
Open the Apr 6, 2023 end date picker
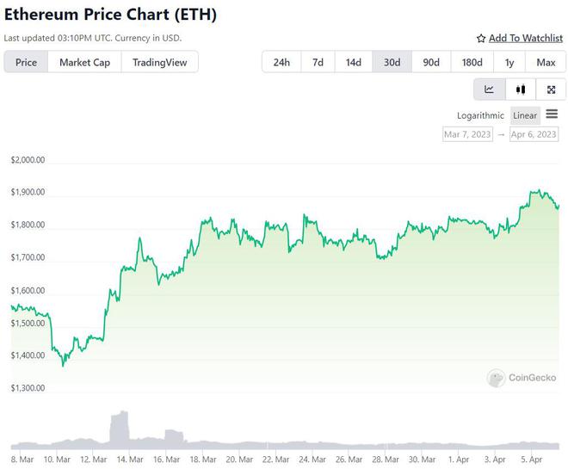pyautogui.click(x=534, y=134)
